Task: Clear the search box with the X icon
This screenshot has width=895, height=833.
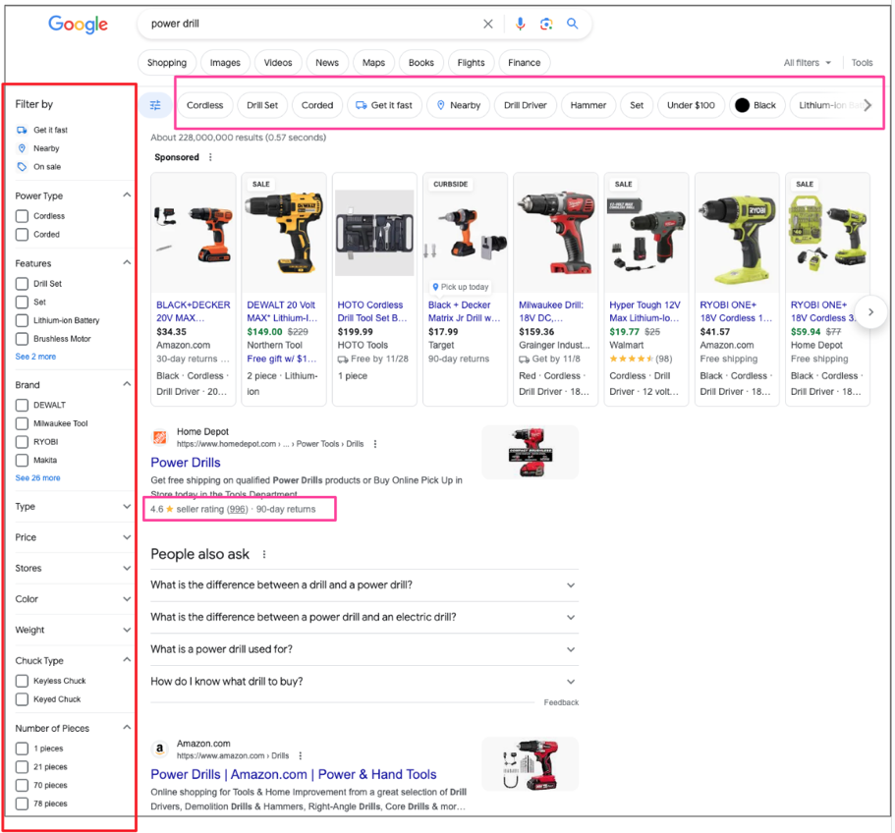Action: click(488, 24)
